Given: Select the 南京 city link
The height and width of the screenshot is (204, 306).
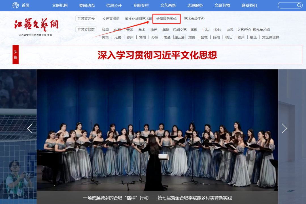Looking at the screenshot, I should (105, 37).
